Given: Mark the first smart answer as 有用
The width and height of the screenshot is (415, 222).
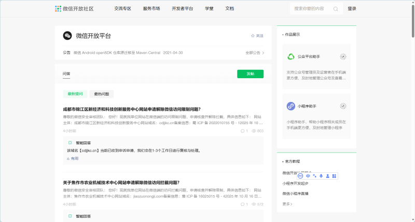Looking at the screenshot, I should [x=72, y=158].
